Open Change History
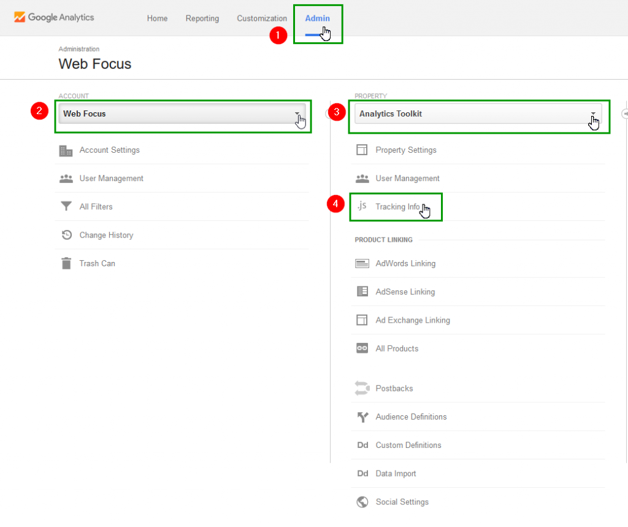 [106, 235]
